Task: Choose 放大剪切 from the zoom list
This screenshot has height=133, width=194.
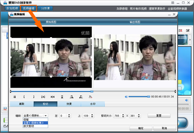Action: (x=35, y=126)
